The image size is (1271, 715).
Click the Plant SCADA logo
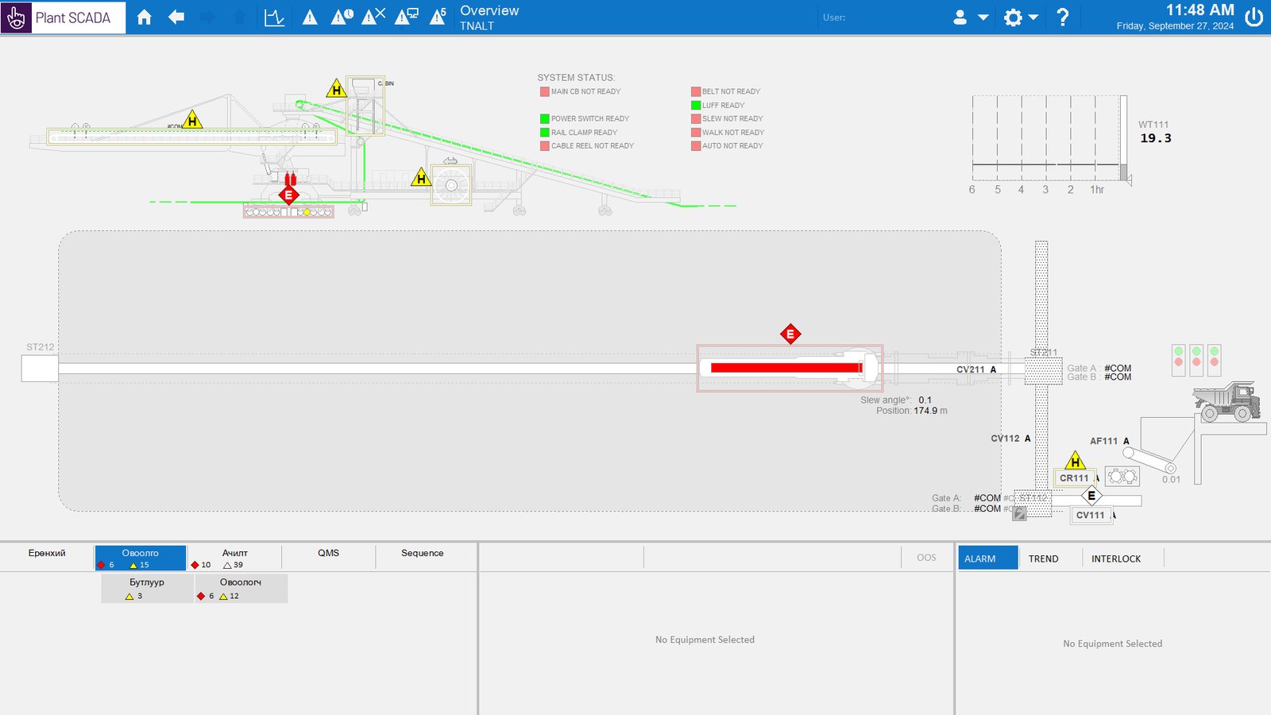[63, 17]
